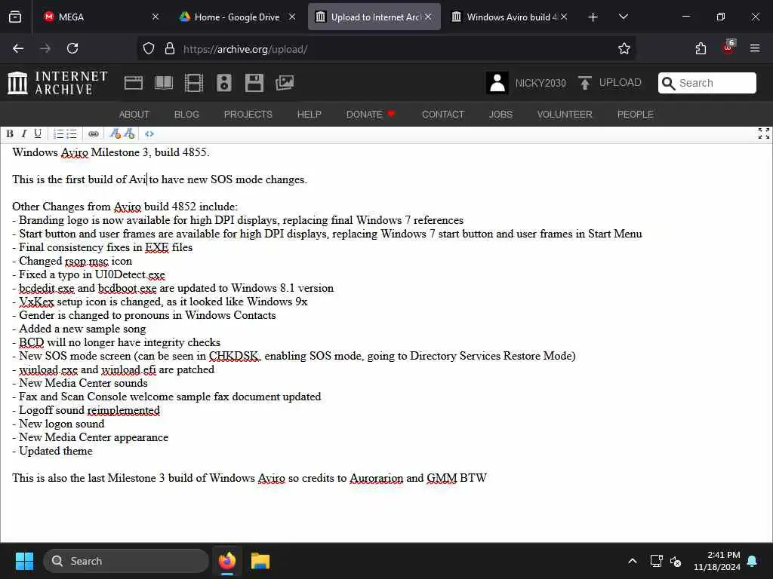Open the ABOUT nav link
Image resolution: width=773 pixels, height=579 pixels.
pyautogui.click(x=134, y=115)
